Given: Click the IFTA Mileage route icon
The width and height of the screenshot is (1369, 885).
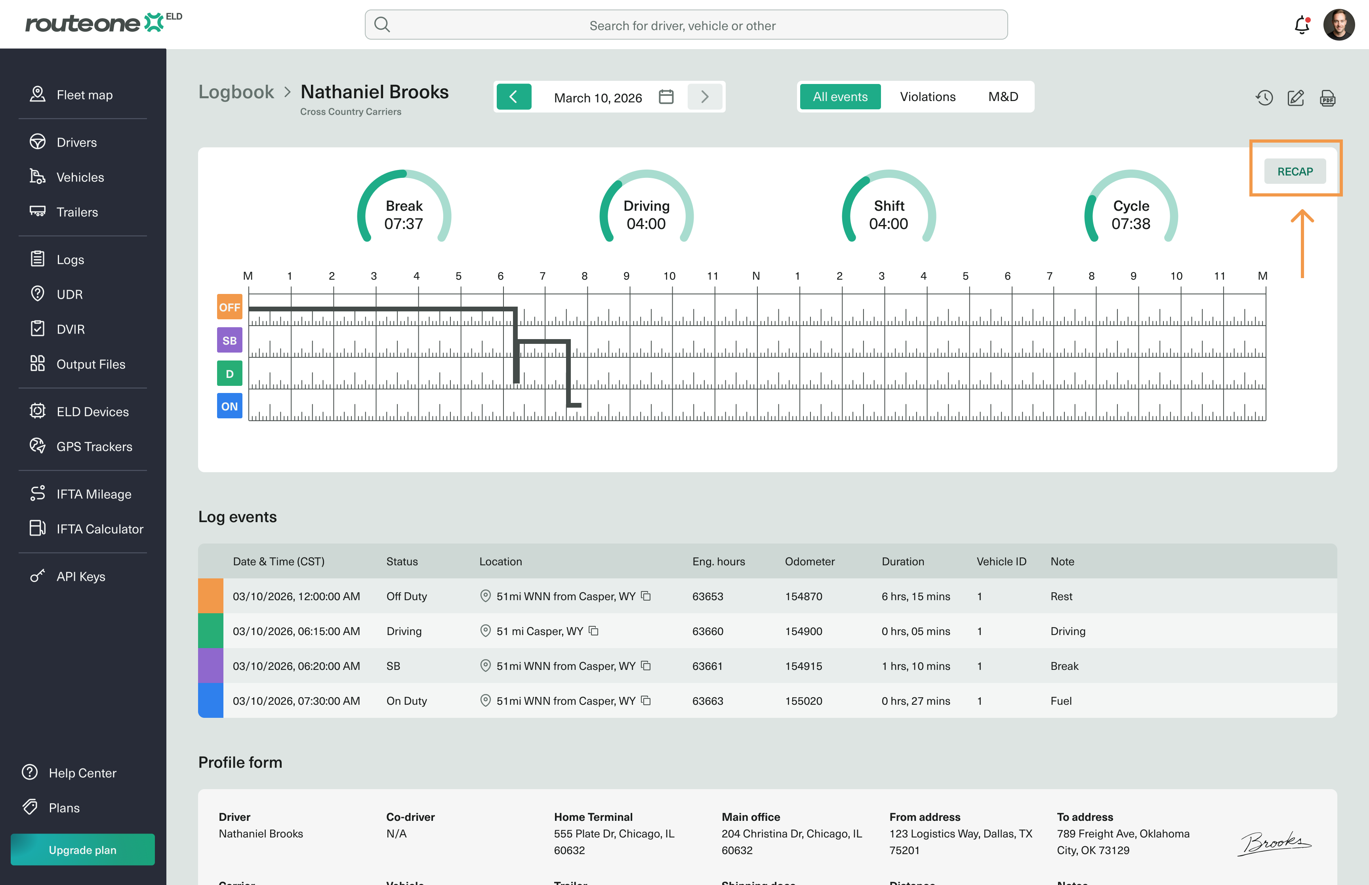Looking at the screenshot, I should tap(37, 493).
